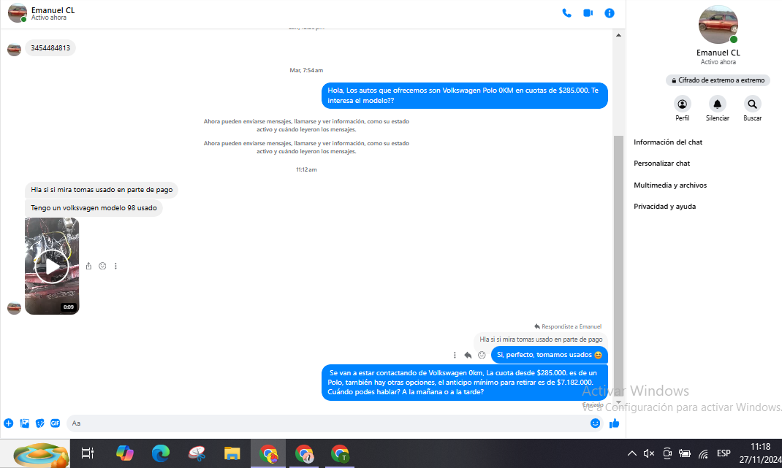The height and width of the screenshot is (468, 782).
Task: Click the 'Hola, Los autos que ofrecemos' message
Action: 464,95
